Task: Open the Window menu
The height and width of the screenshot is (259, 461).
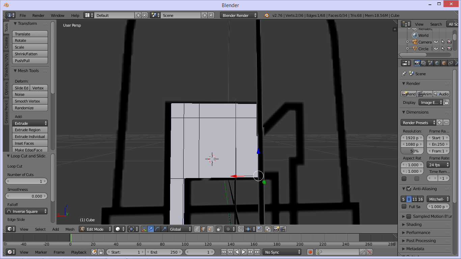Action: [57, 15]
